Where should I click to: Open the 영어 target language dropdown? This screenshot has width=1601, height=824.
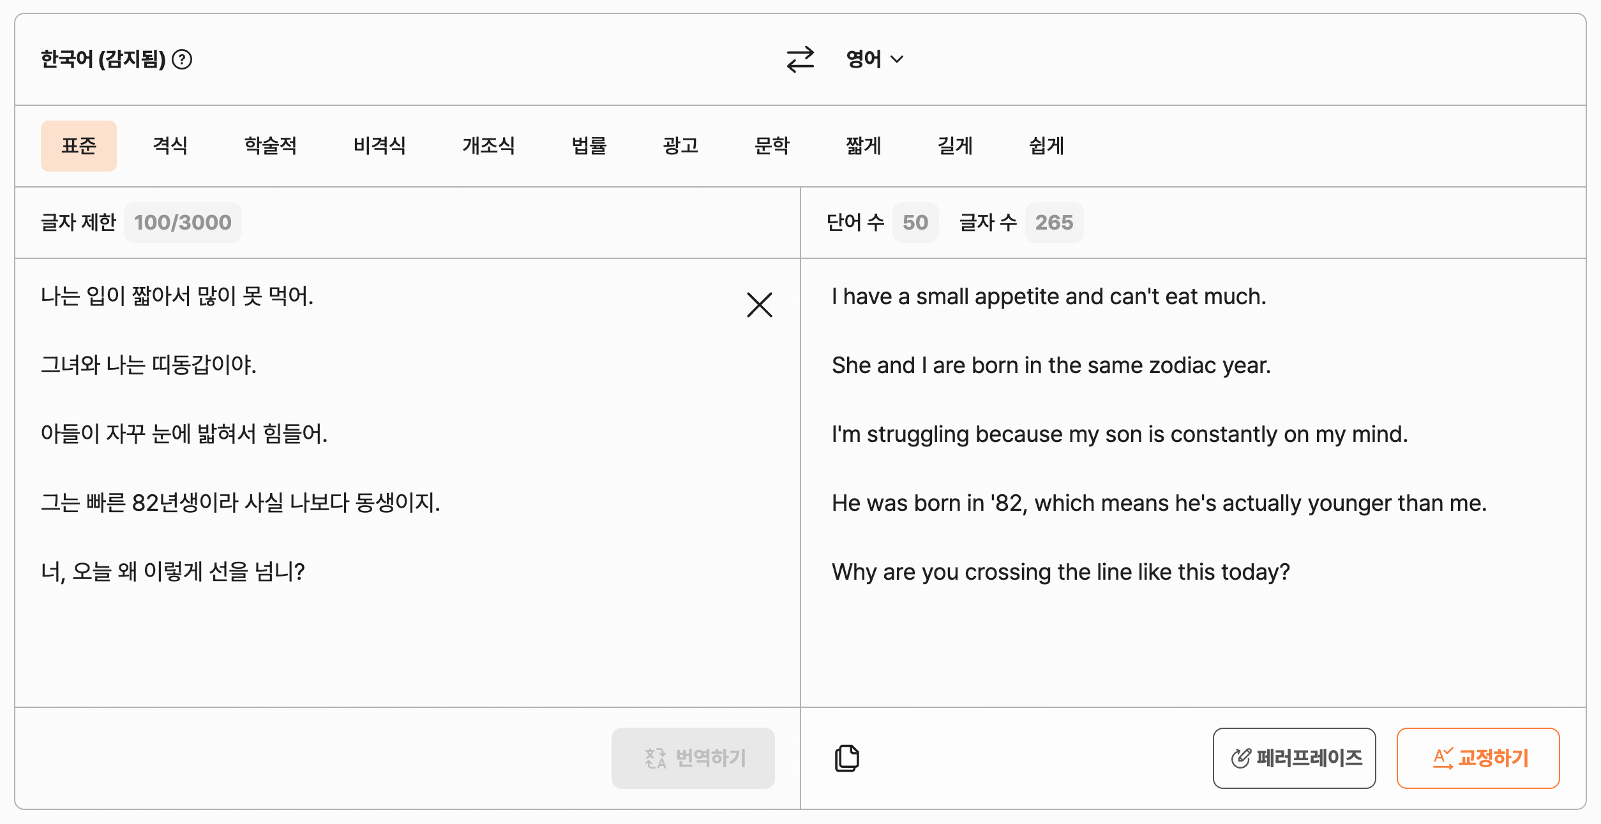[x=874, y=59]
